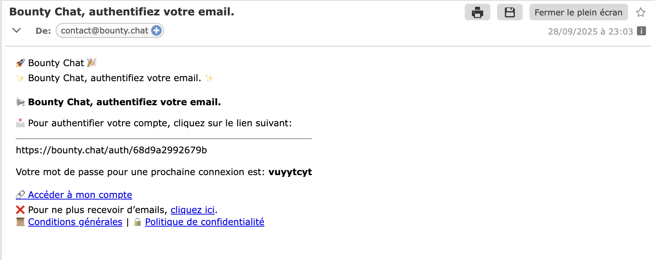Click the scroll emoji before Conditions générales
The height and width of the screenshot is (260, 655).
tap(20, 222)
